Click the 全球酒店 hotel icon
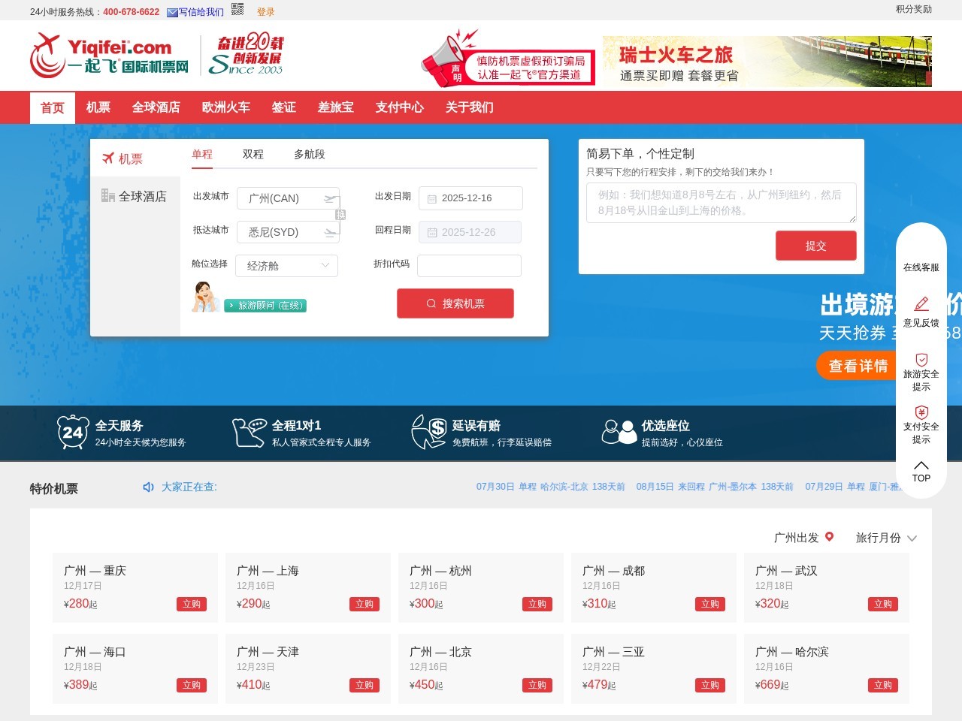This screenshot has height=721, width=962. (108, 195)
